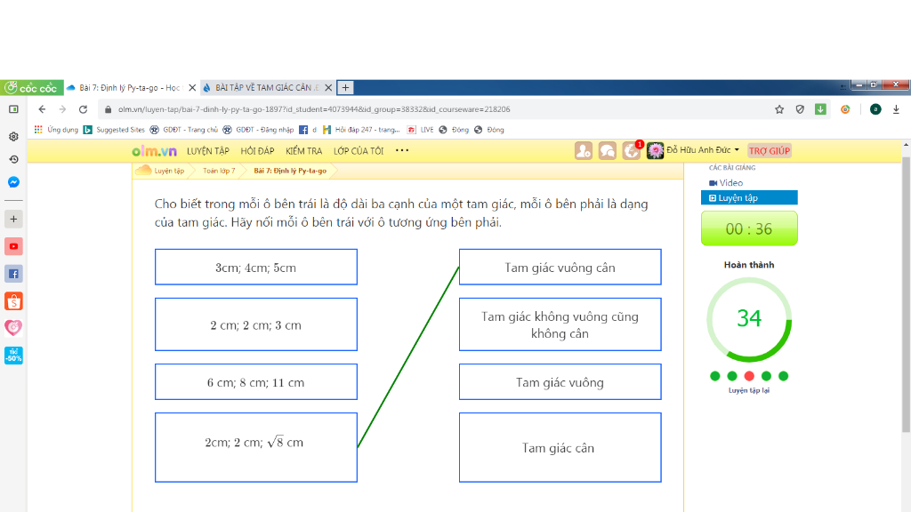Open the friends icon on olm header
Viewport: 911px width, 512px height.
click(x=584, y=151)
